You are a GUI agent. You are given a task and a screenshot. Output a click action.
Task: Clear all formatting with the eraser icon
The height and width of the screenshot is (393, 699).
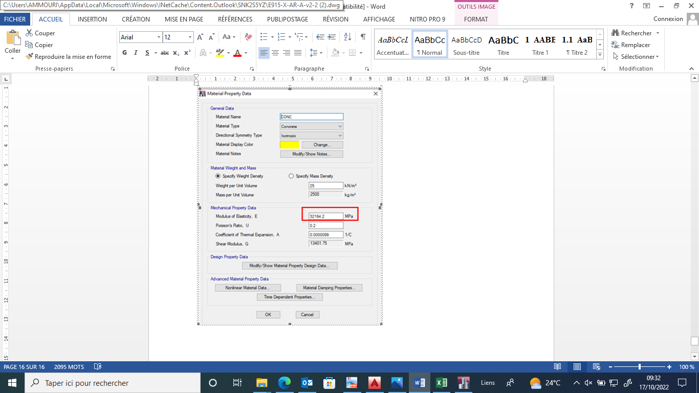pos(248,37)
